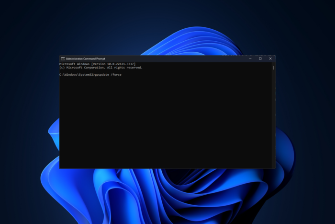Close the Administrator: Command Prompt window
335x224 pixels.
270,59
